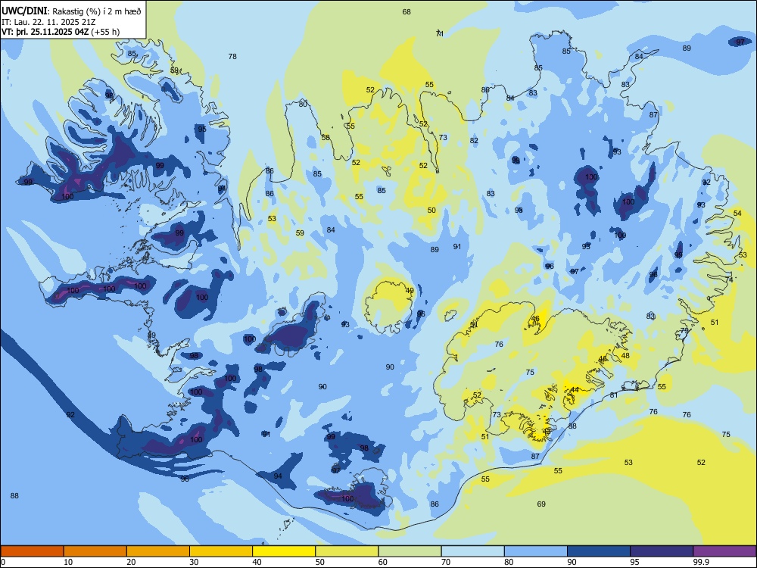Click the legend label '95'
This screenshot has width=757, height=568.
click(634, 562)
